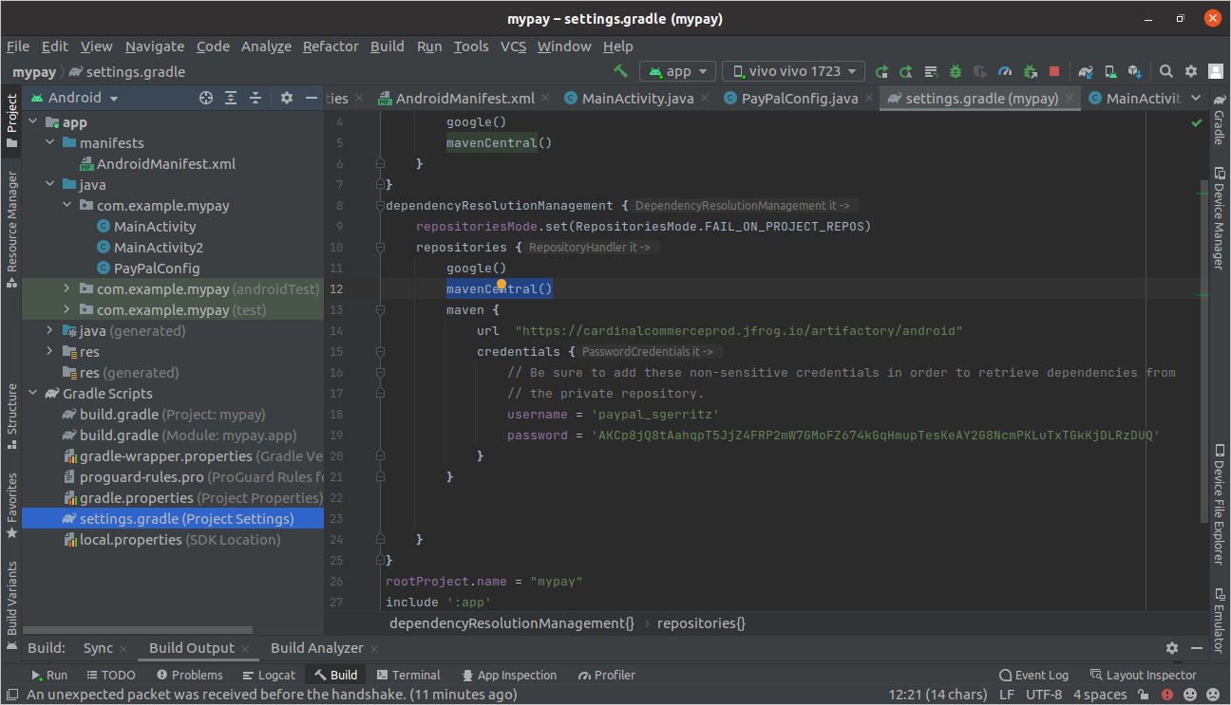Open Device File Explorer side tab
This screenshot has width=1231, height=705.
click(1219, 505)
